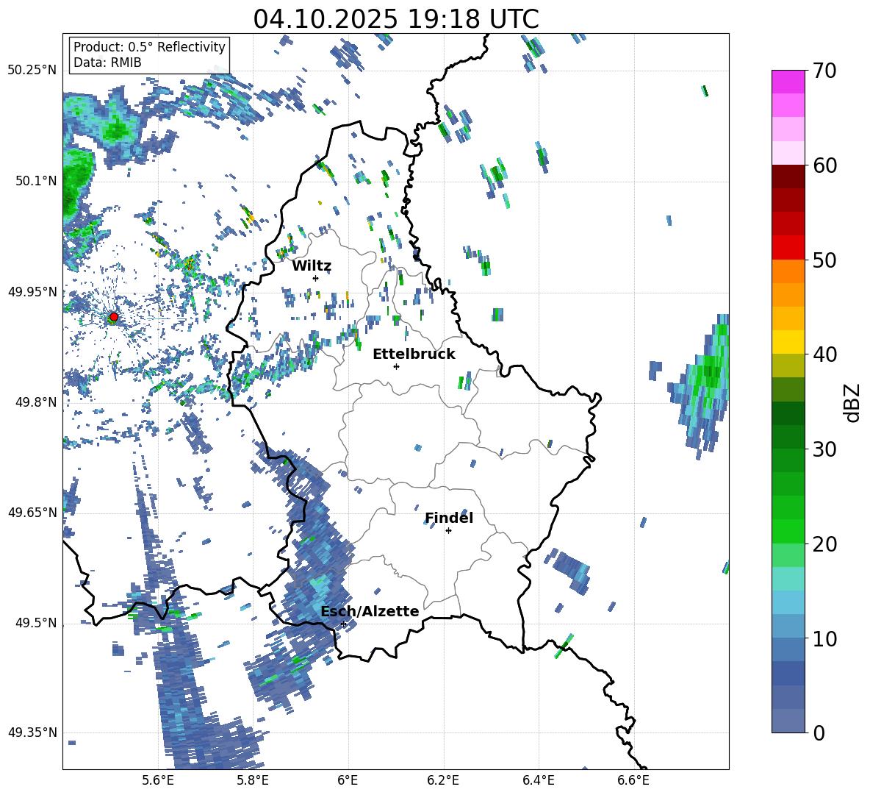The width and height of the screenshot is (870, 795).
Task: Click the red radar location dot
Action: click(114, 317)
